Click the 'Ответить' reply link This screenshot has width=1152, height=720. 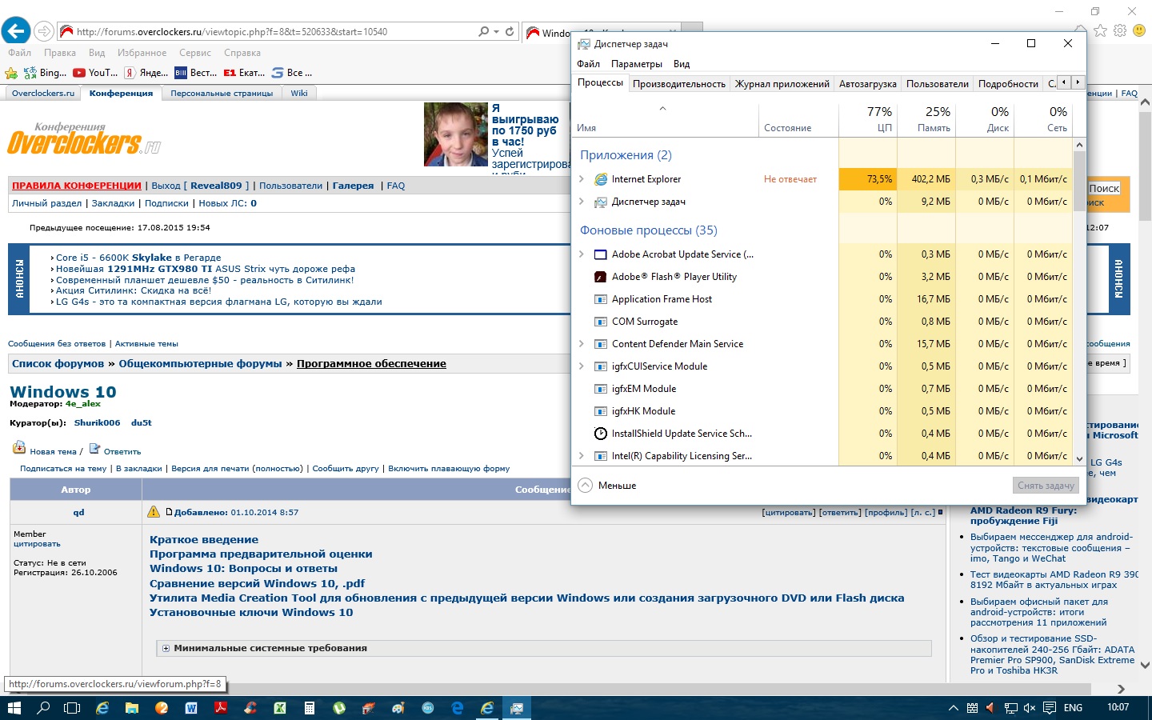point(122,452)
